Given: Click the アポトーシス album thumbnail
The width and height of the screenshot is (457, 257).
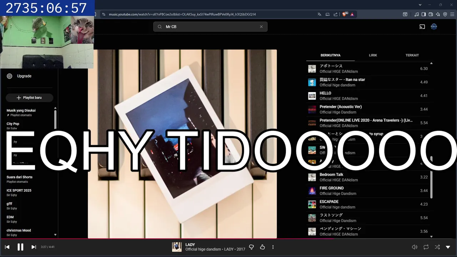Looking at the screenshot, I should (x=312, y=69).
